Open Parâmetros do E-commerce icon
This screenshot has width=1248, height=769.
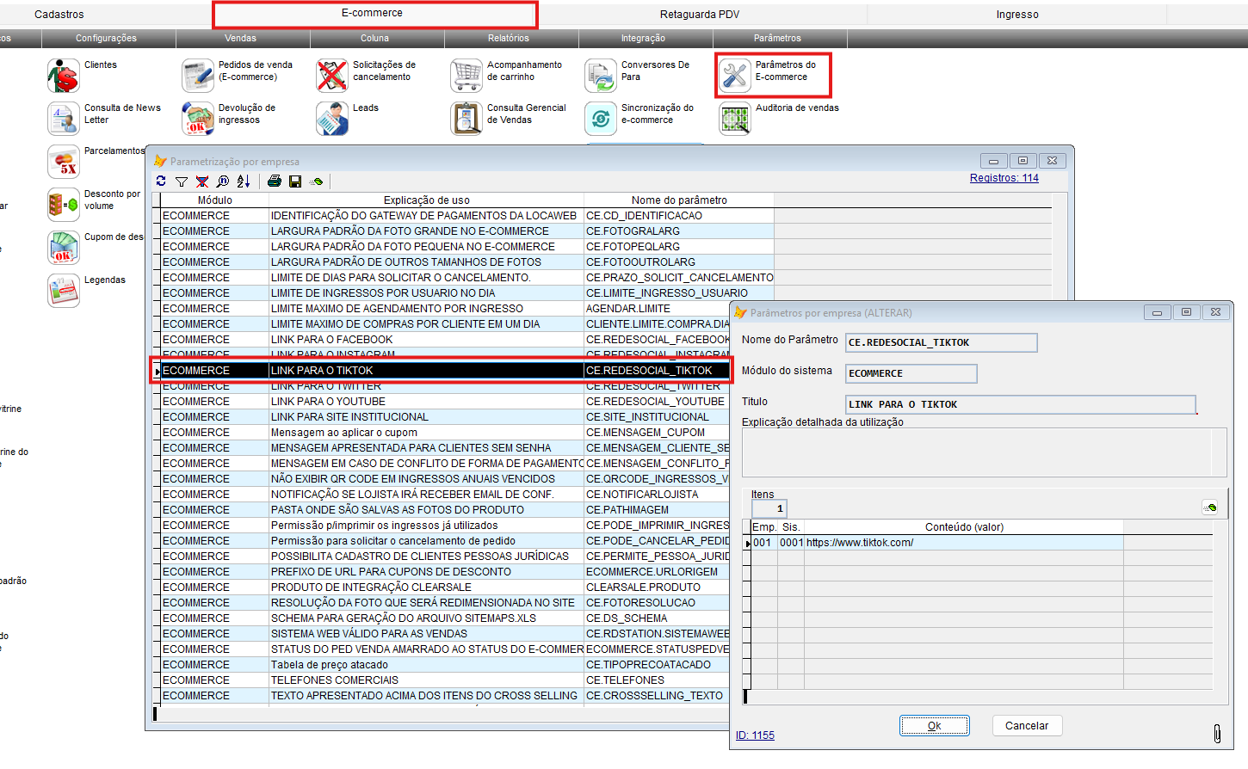point(736,75)
